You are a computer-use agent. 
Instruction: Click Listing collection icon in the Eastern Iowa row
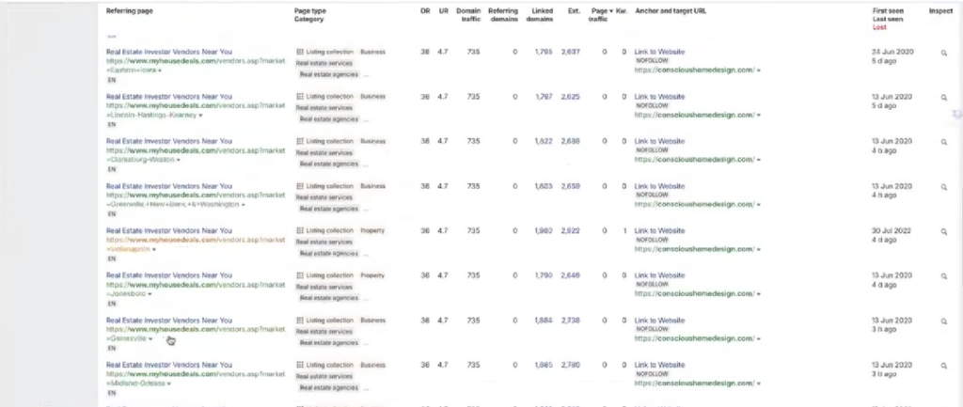(x=300, y=52)
